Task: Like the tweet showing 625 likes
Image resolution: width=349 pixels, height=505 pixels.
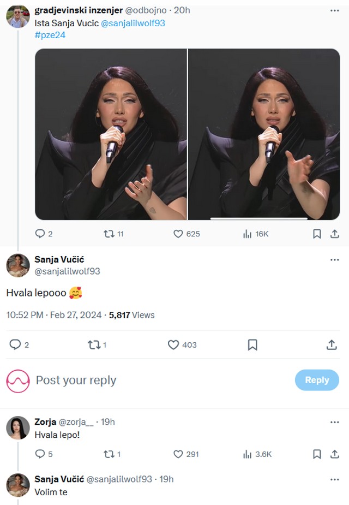Action: [178, 233]
